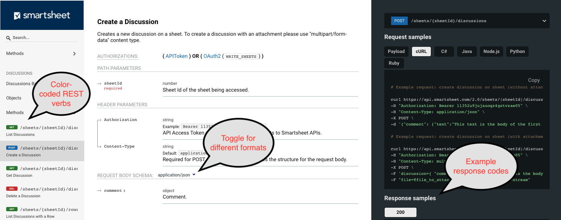Follow the OAuth2 authorization link

(x=212, y=56)
